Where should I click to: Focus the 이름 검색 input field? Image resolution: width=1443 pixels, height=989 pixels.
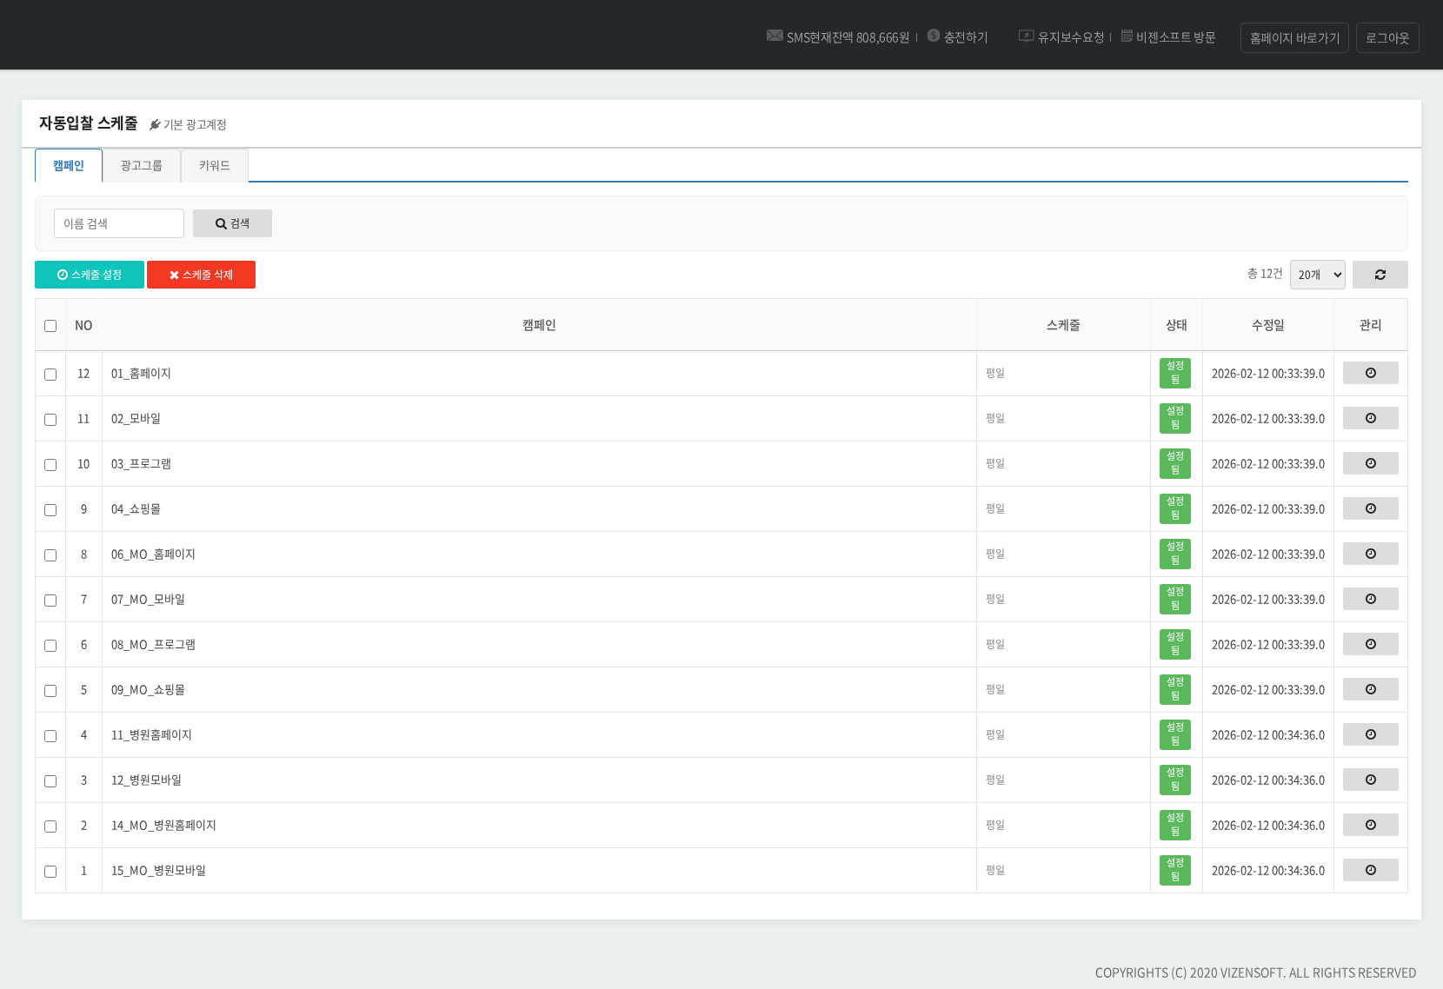coord(119,223)
